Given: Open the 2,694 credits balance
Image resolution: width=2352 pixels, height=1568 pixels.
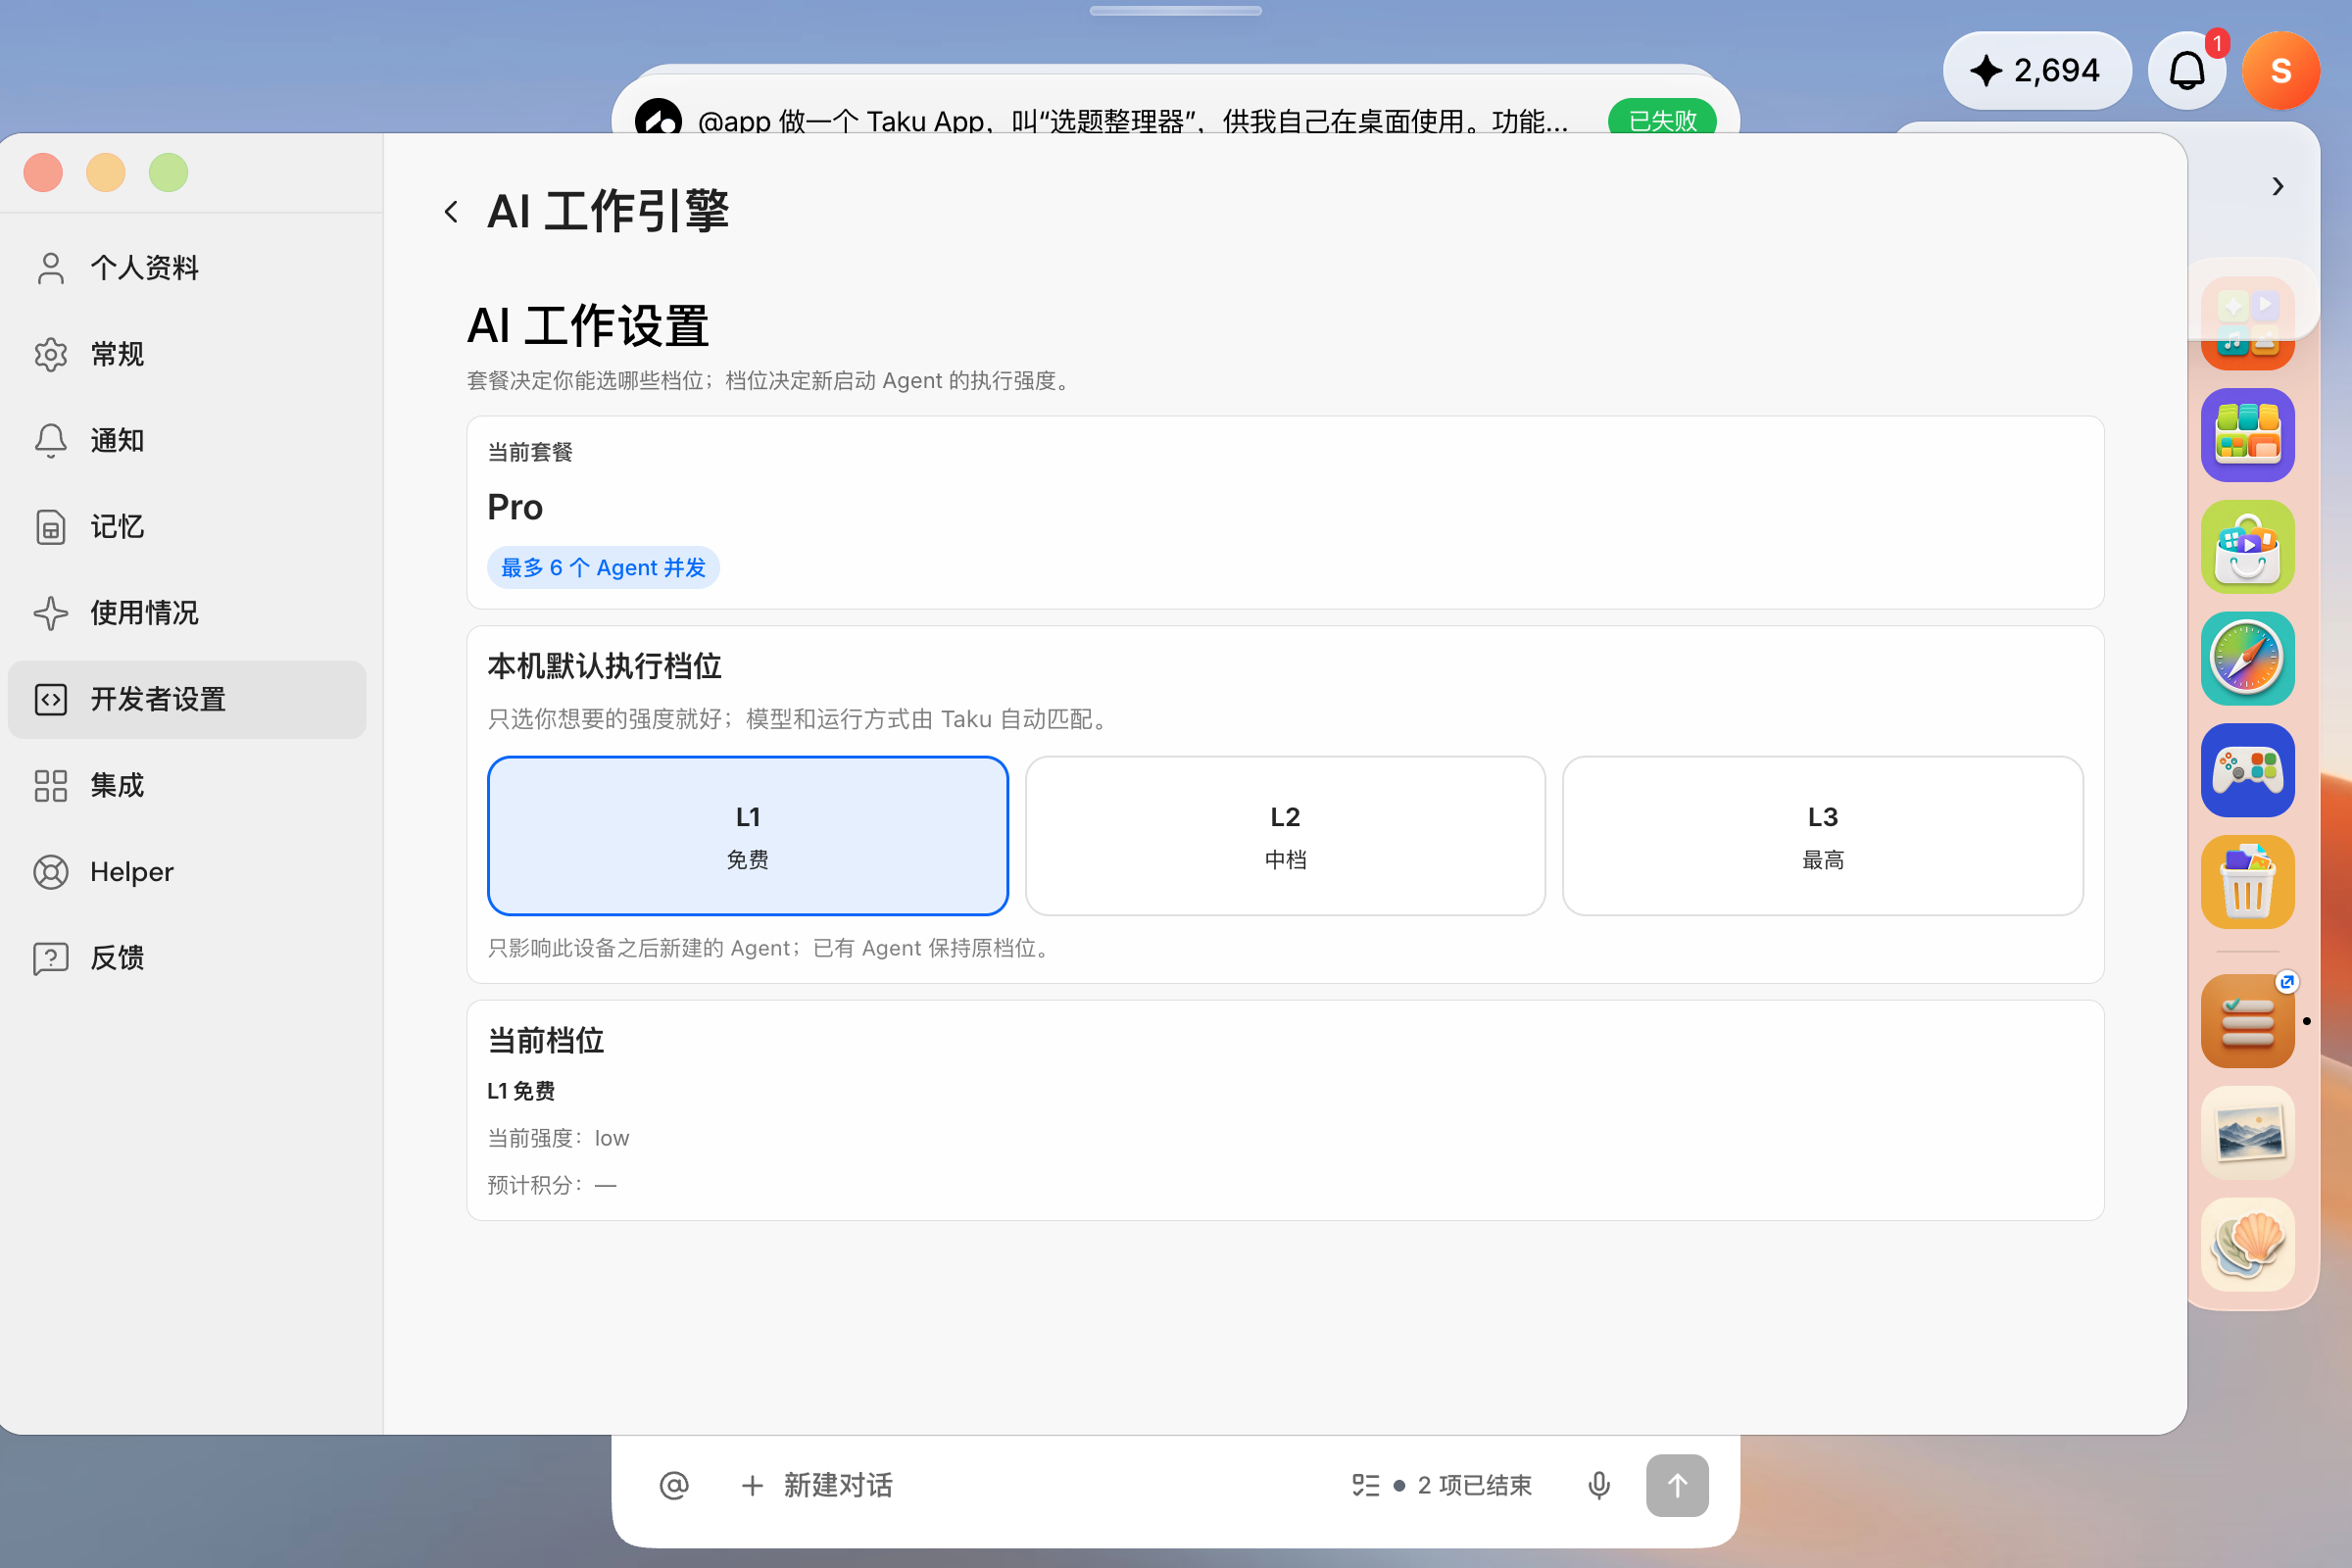Looking at the screenshot, I should click(x=2036, y=71).
